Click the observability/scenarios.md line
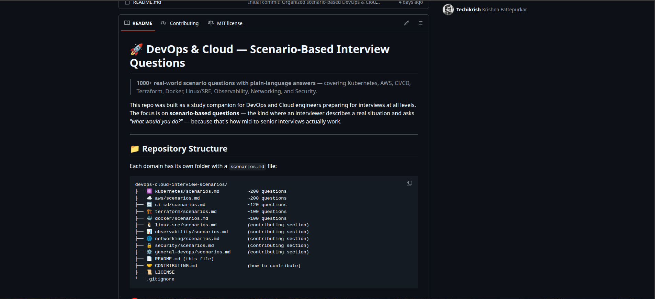 (x=191, y=232)
